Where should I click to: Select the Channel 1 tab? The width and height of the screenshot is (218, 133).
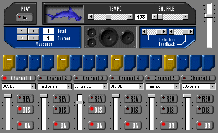click(x=19, y=78)
